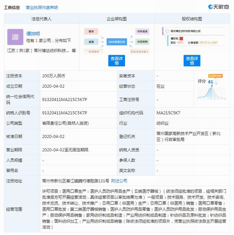Click the XXXX有限公司 center node in the structure diagram
Screen dimensions: 234x235
click(116, 42)
